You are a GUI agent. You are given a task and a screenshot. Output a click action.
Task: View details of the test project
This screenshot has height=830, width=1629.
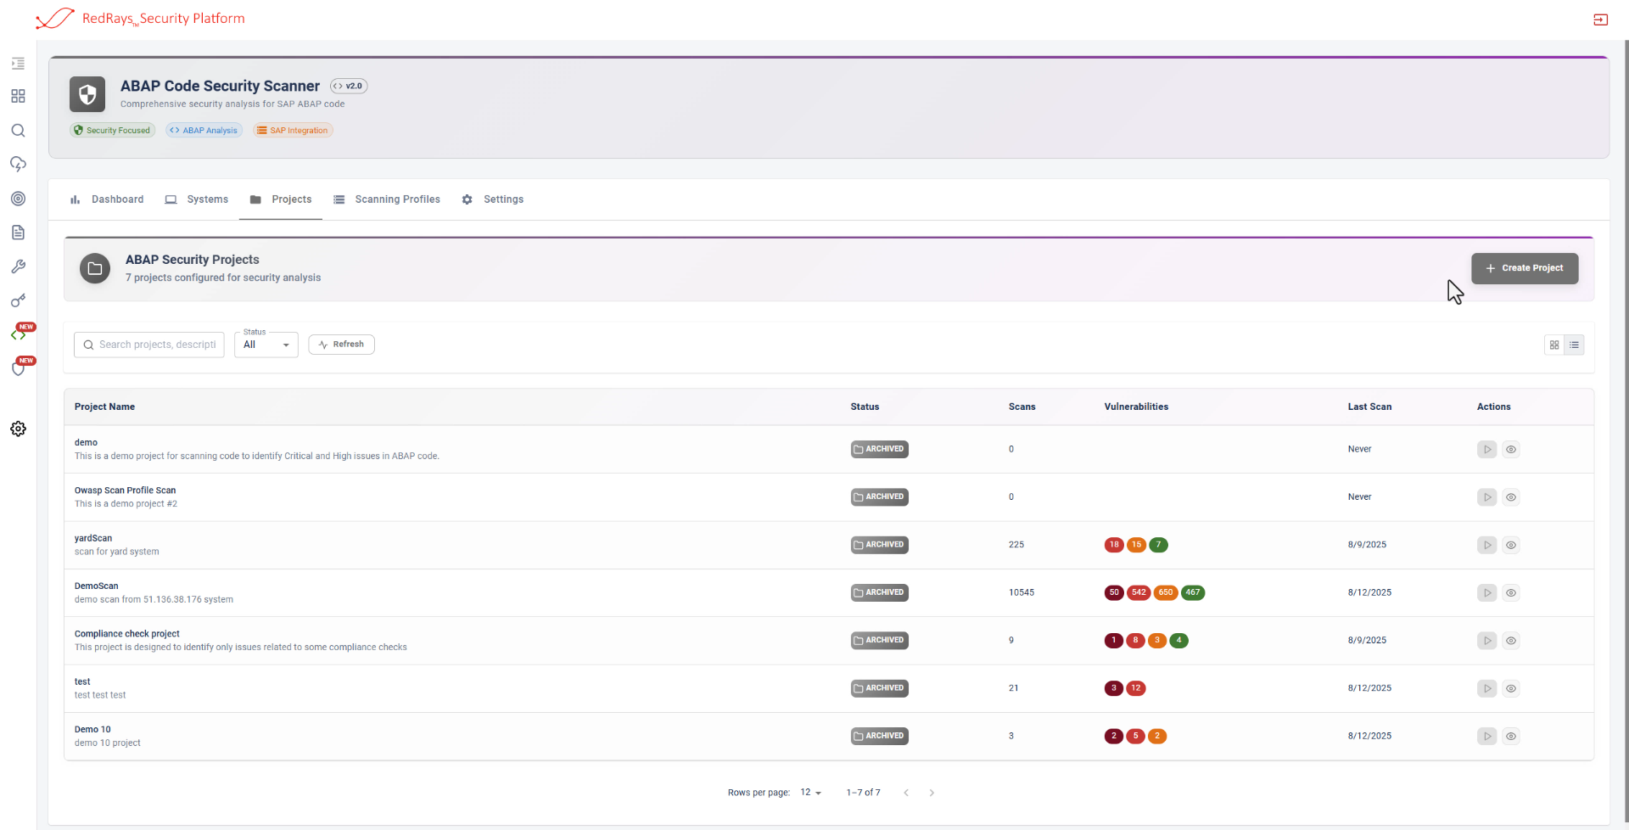tap(1511, 688)
